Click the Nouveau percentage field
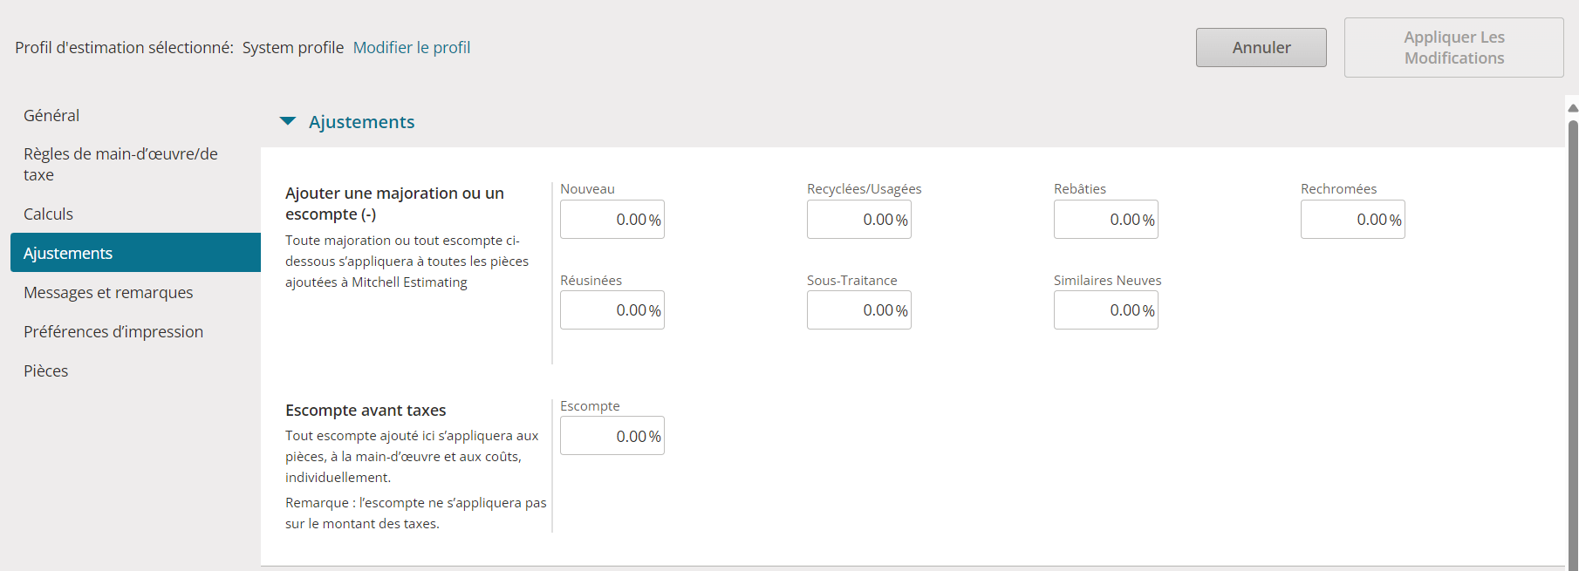Image resolution: width=1579 pixels, height=571 pixels. [612, 220]
